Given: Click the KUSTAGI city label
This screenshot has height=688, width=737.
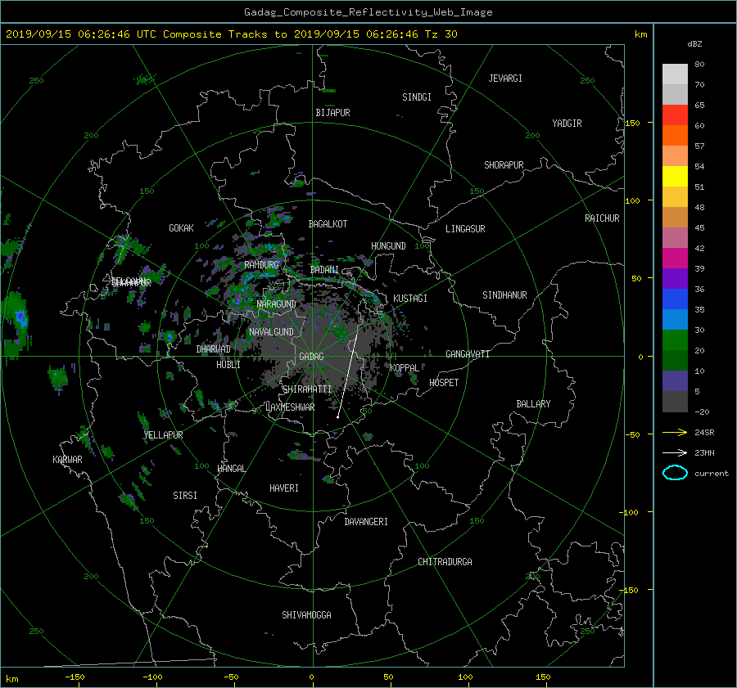Looking at the screenshot, I should [410, 299].
